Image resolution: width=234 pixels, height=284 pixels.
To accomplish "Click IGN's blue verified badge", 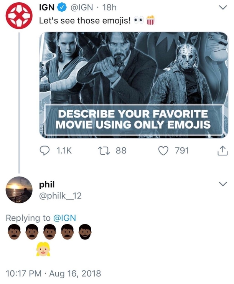I will [x=61, y=8].
